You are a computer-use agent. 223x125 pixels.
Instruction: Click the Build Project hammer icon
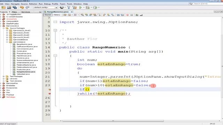69,8
